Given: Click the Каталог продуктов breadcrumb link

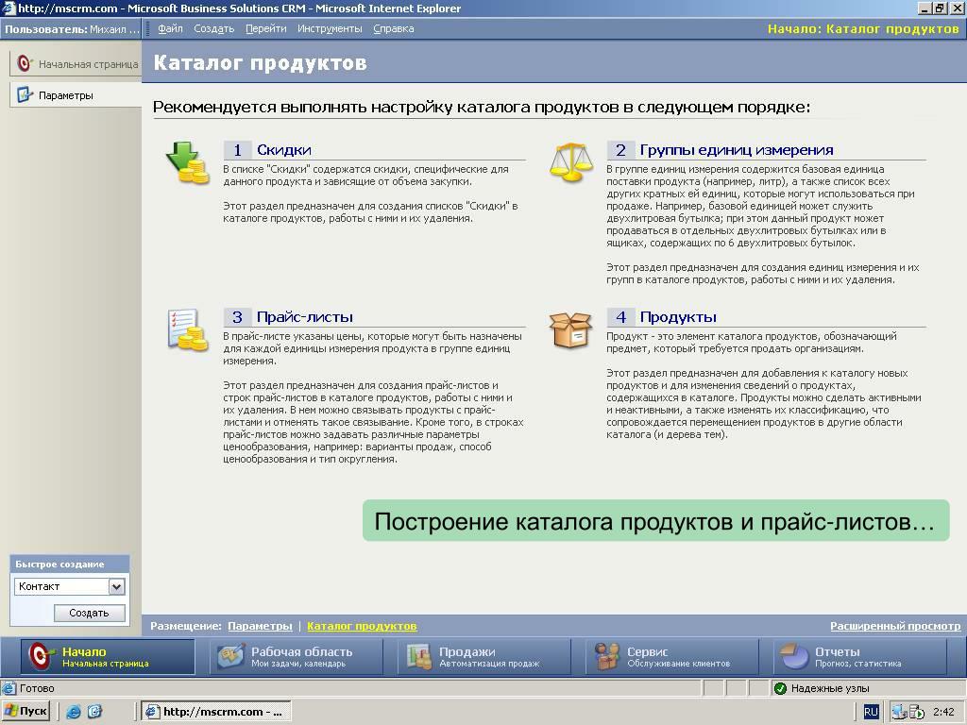Looking at the screenshot, I should pyautogui.click(x=362, y=626).
